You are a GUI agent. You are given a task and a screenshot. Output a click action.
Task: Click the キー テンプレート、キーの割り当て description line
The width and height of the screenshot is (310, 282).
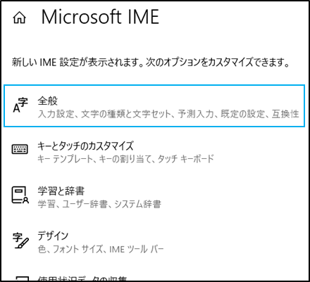125,159
